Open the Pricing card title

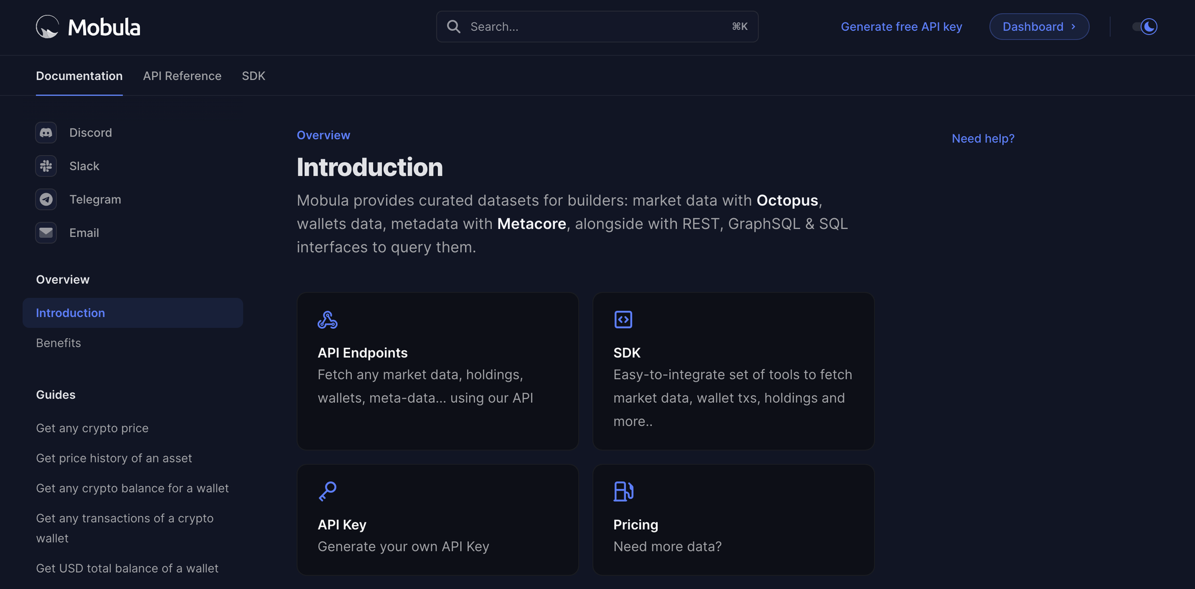pos(636,525)
